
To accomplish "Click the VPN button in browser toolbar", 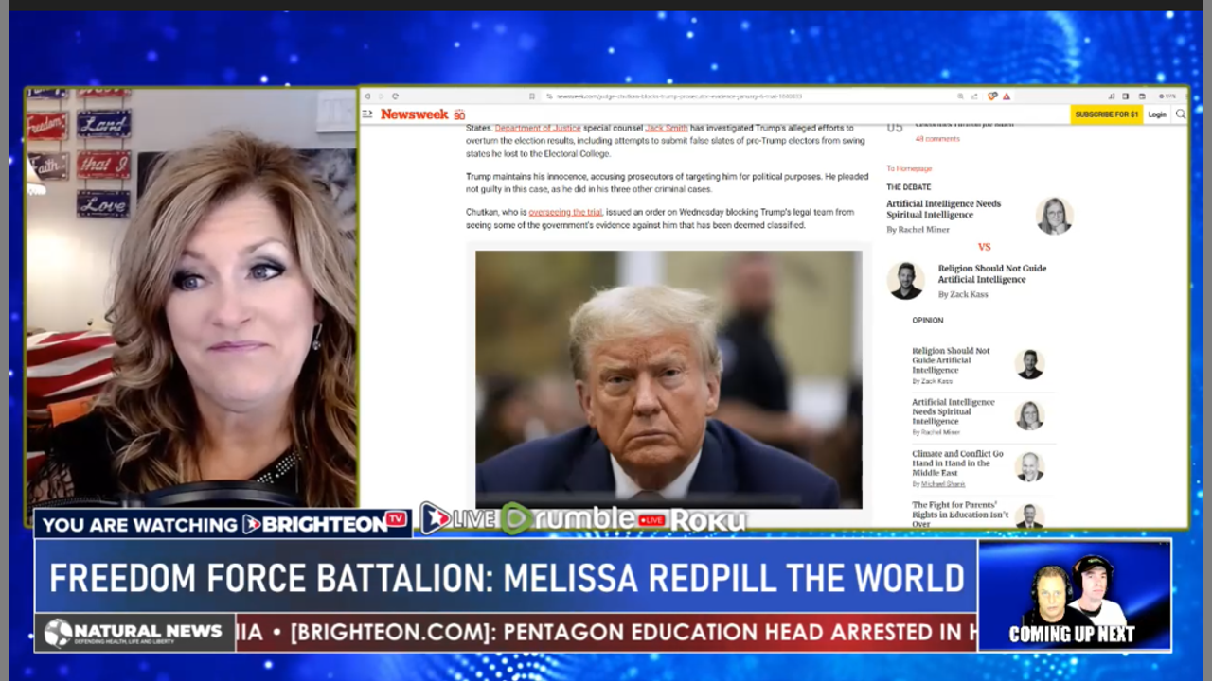I will click(1167, 96).
